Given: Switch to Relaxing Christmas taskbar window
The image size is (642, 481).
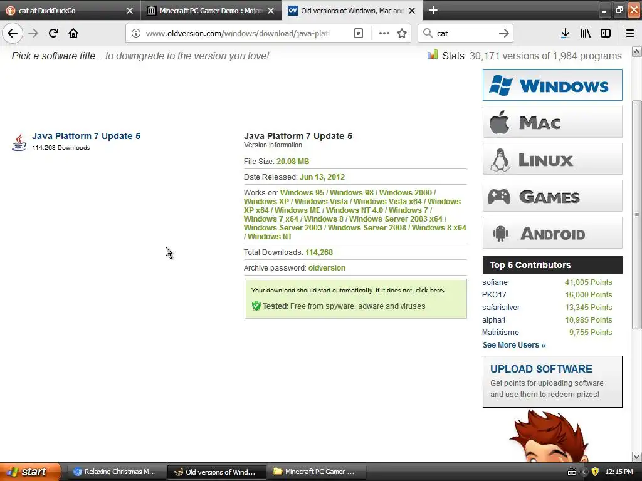Looking at the screenshot, I should click(115, 472).
